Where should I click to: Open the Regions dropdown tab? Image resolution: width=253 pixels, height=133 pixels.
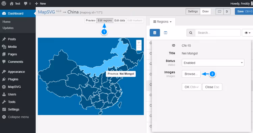coord(162,22)
